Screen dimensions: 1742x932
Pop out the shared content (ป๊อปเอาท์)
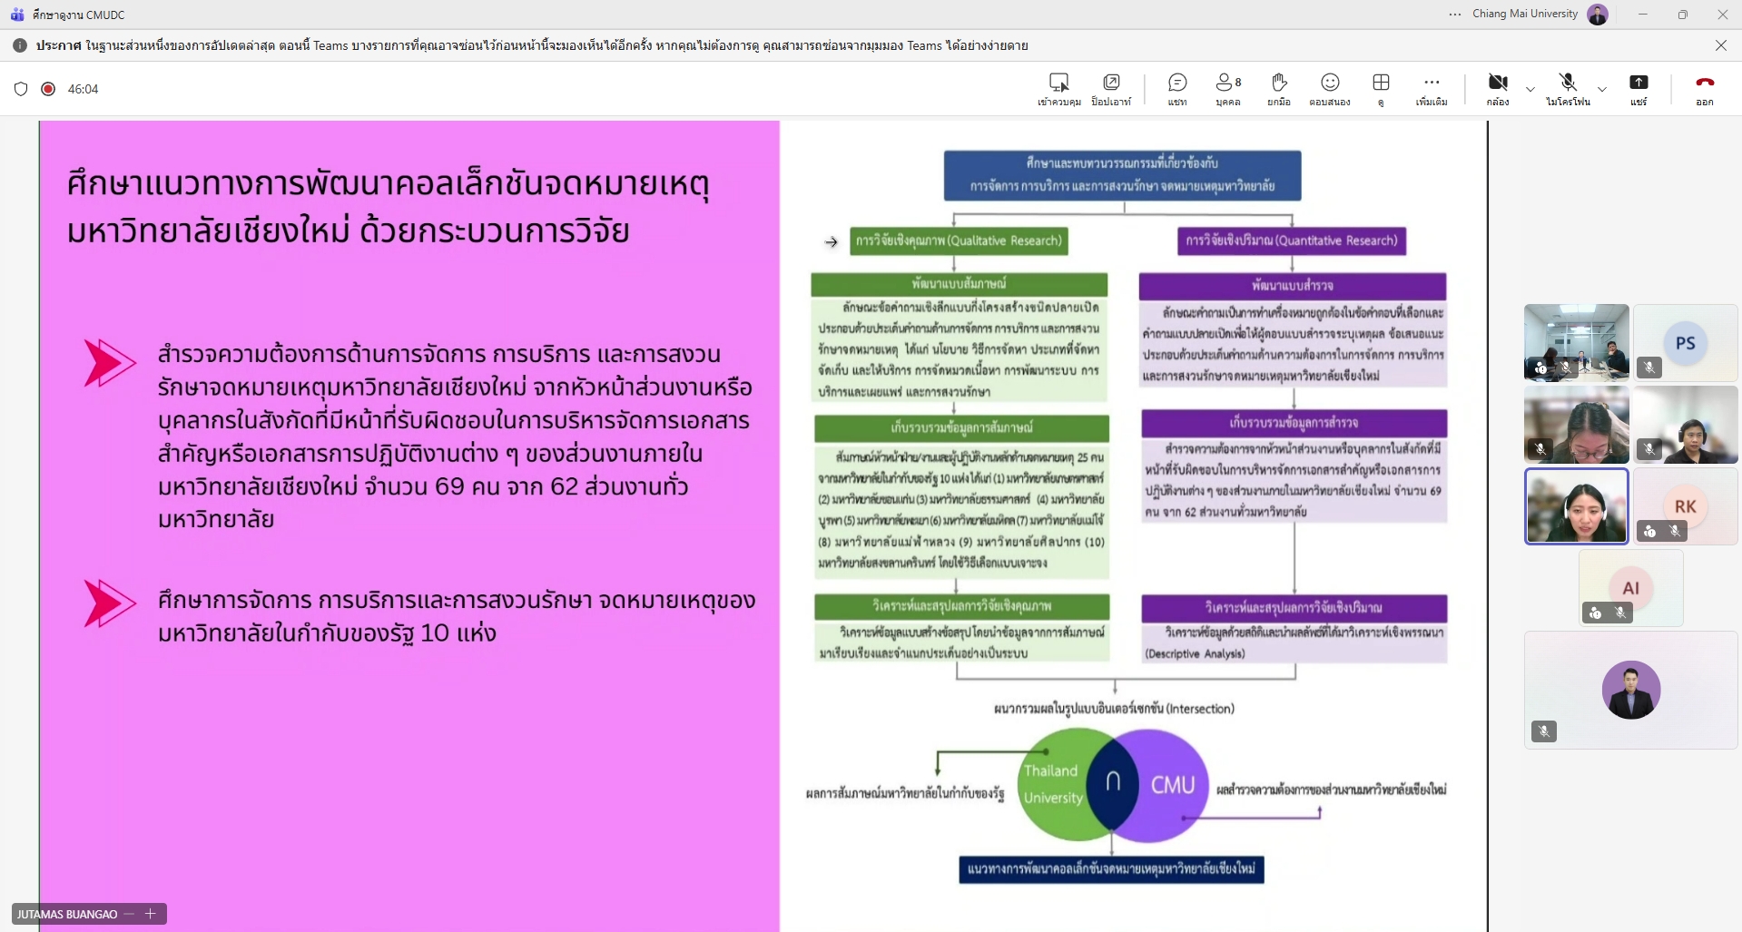[1111, 89]
